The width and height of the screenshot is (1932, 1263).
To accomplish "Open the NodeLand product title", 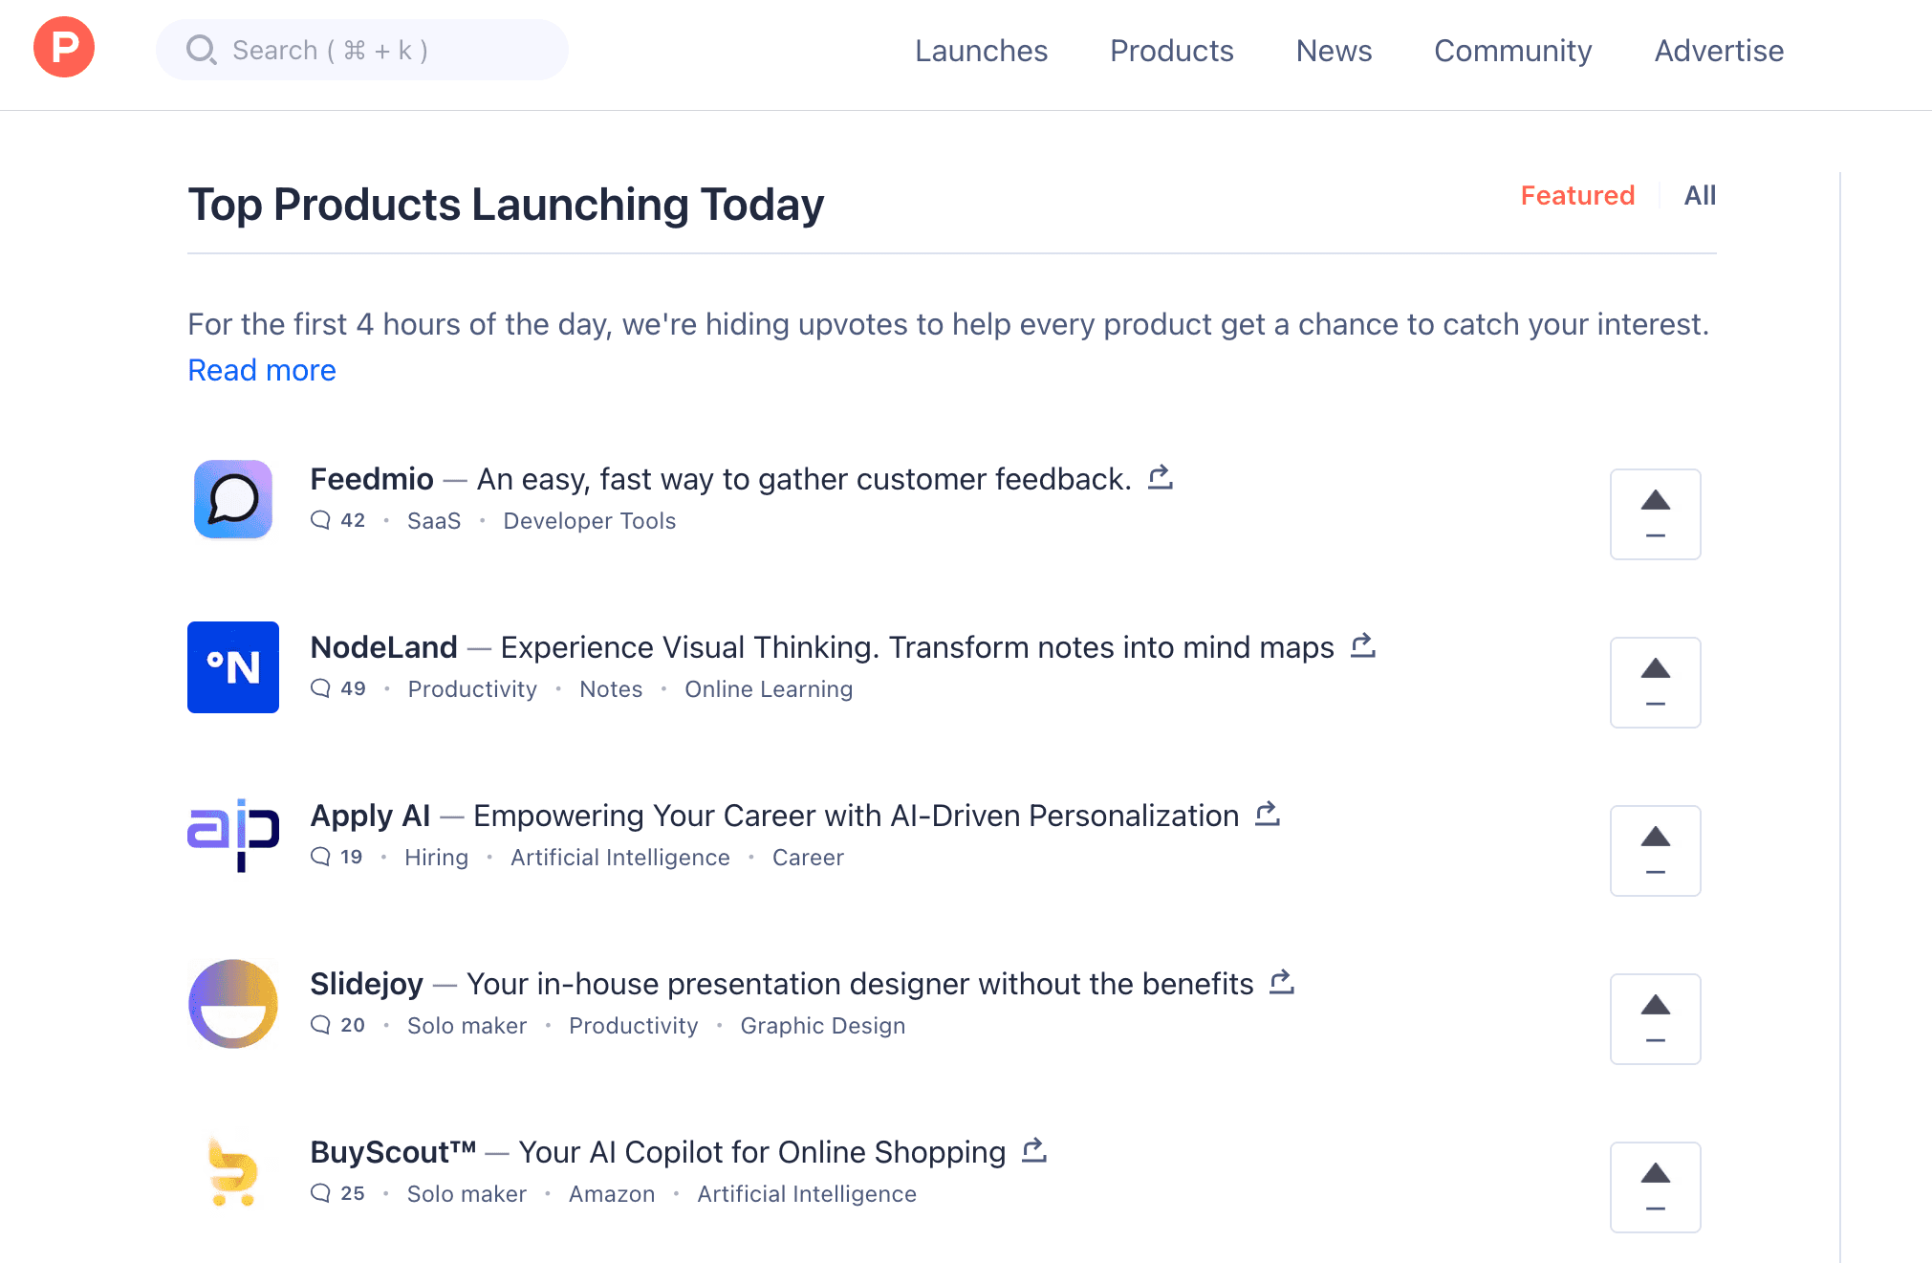I will click(384, 647).
